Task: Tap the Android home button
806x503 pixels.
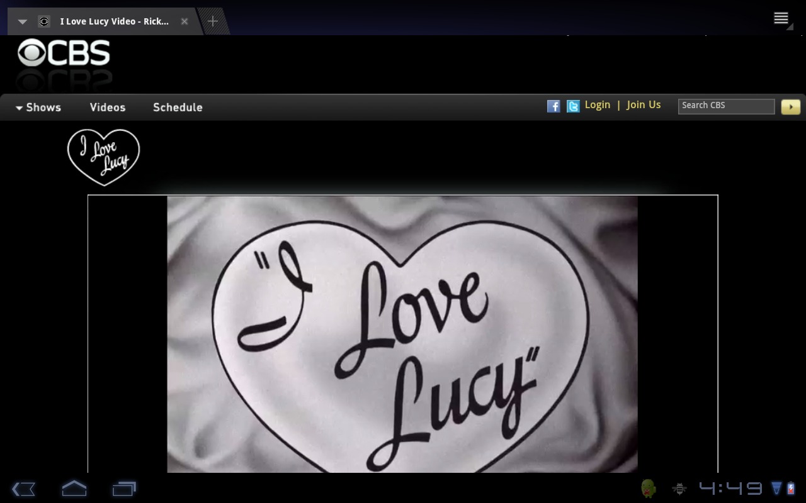Action: (74, 489)
